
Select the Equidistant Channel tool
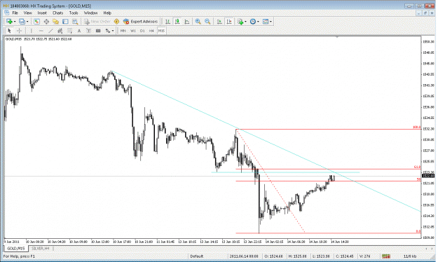click(x=60, y=31)
